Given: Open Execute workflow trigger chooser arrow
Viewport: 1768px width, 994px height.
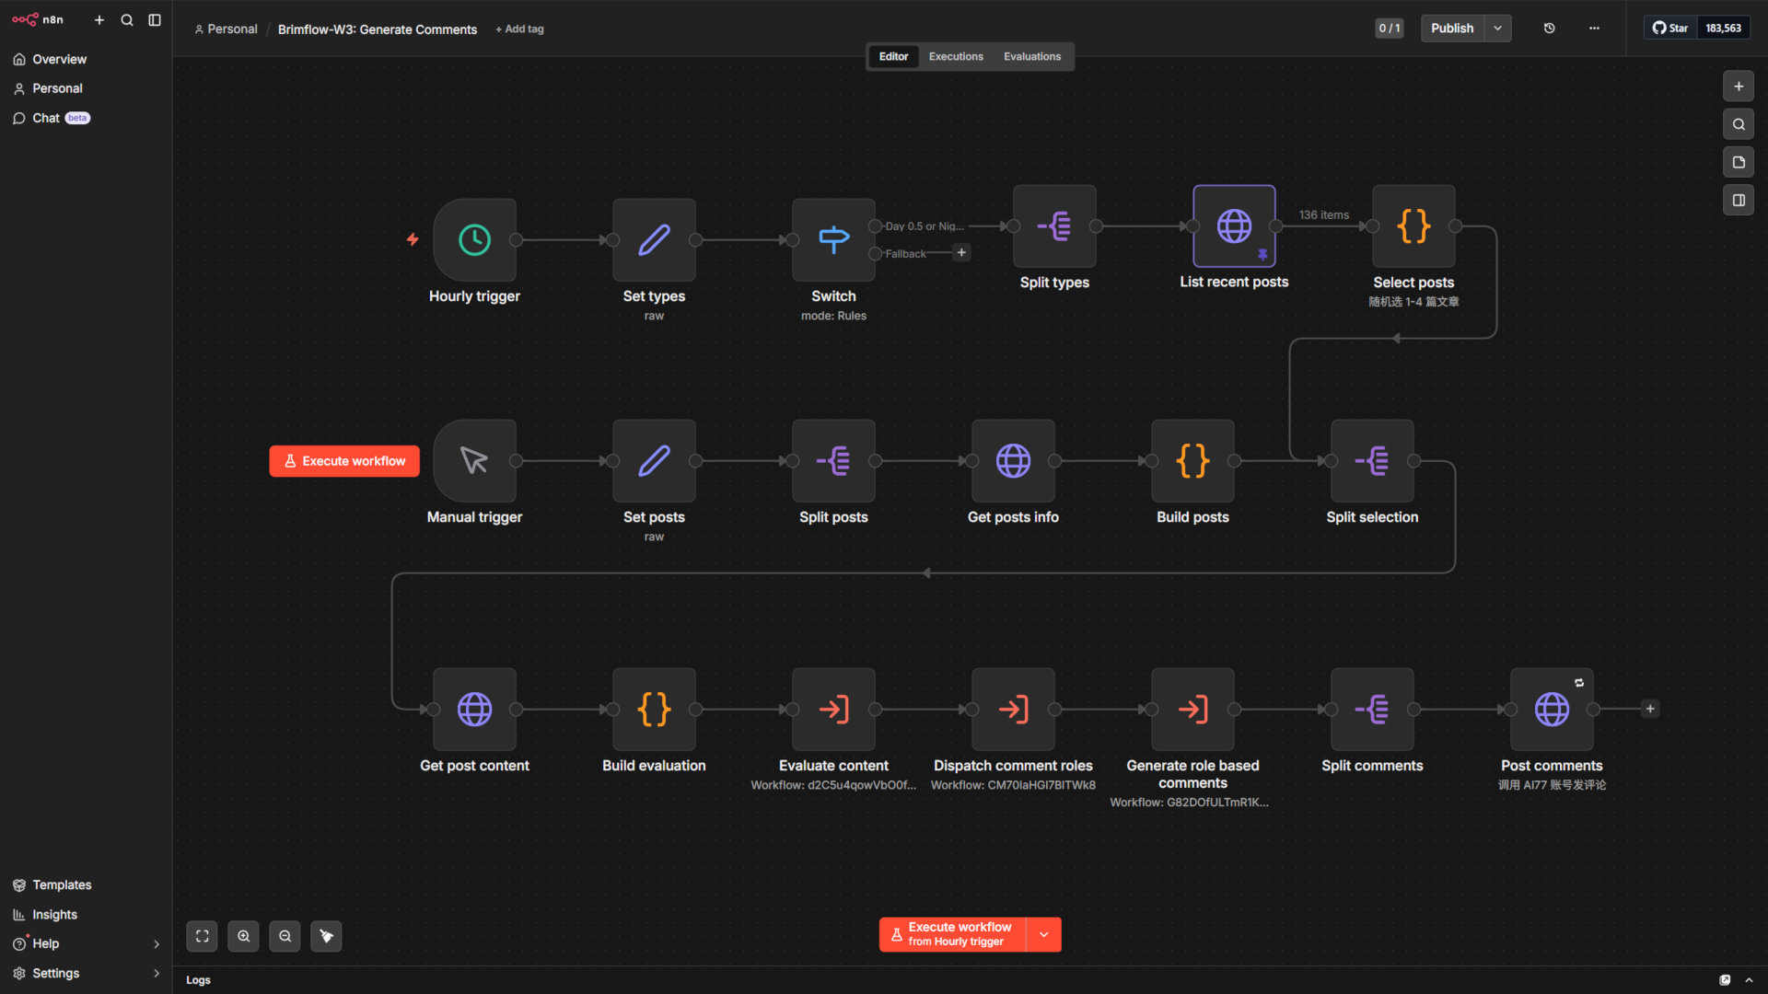Looking at the screenshot, I should pyautogui.click(x=1043, y=934).
